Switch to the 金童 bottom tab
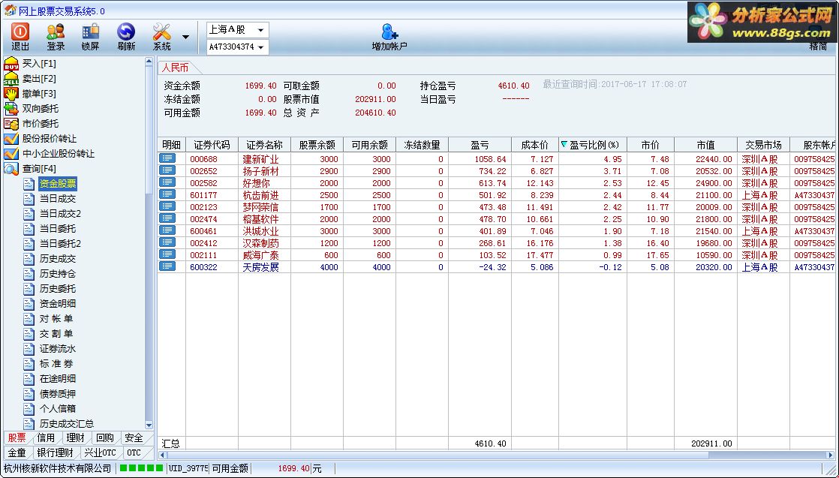This screenshot has width=839, height=478. (x=17, y=452)
